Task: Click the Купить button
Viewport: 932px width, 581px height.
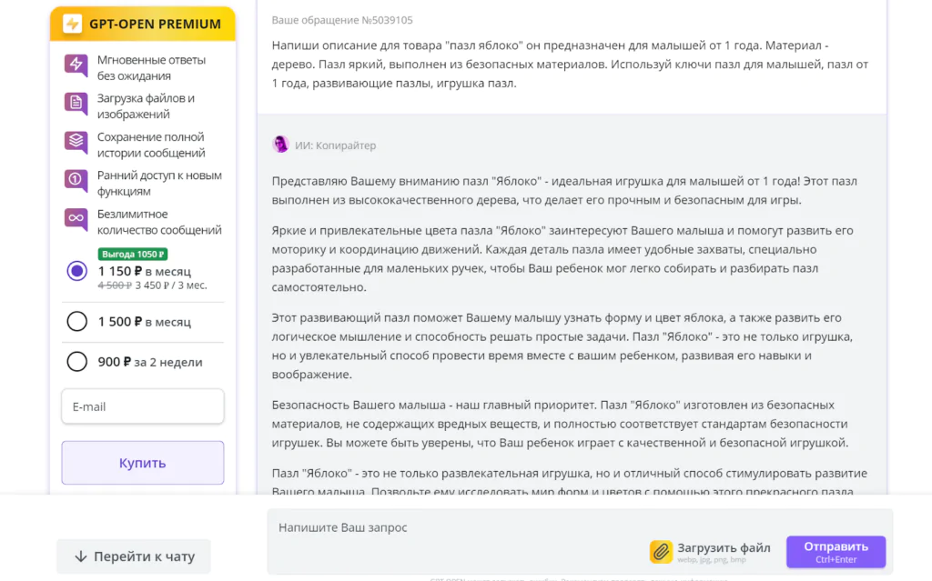Action: click(x=143, y=463)
